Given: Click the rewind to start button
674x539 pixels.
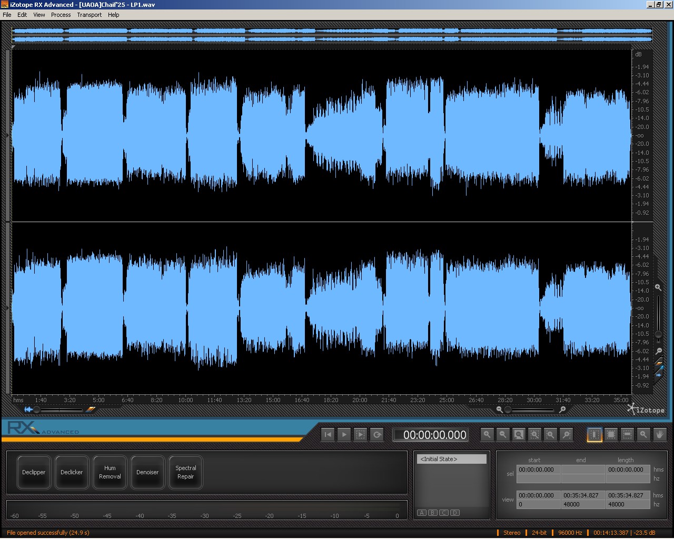Looking at the screenshot, I should pyautogui.click(x=328, y=435).
